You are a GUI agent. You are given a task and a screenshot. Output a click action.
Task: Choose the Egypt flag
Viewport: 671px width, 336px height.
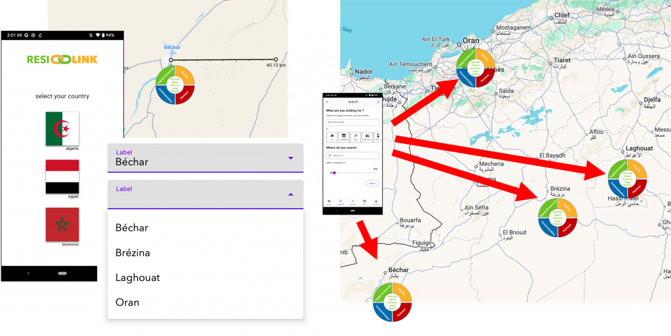click(62, 176)
